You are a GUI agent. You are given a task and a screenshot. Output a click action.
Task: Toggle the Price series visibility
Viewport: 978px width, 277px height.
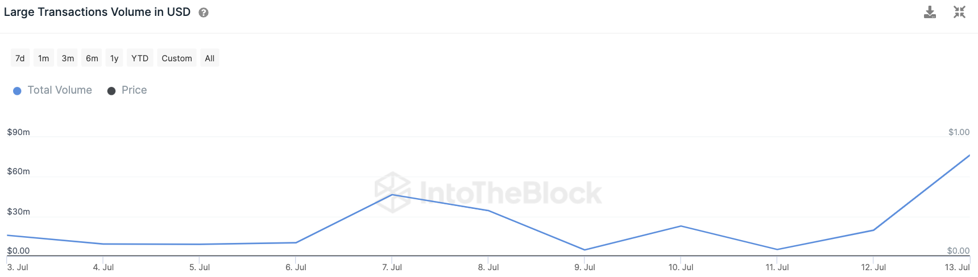(134, 90)
